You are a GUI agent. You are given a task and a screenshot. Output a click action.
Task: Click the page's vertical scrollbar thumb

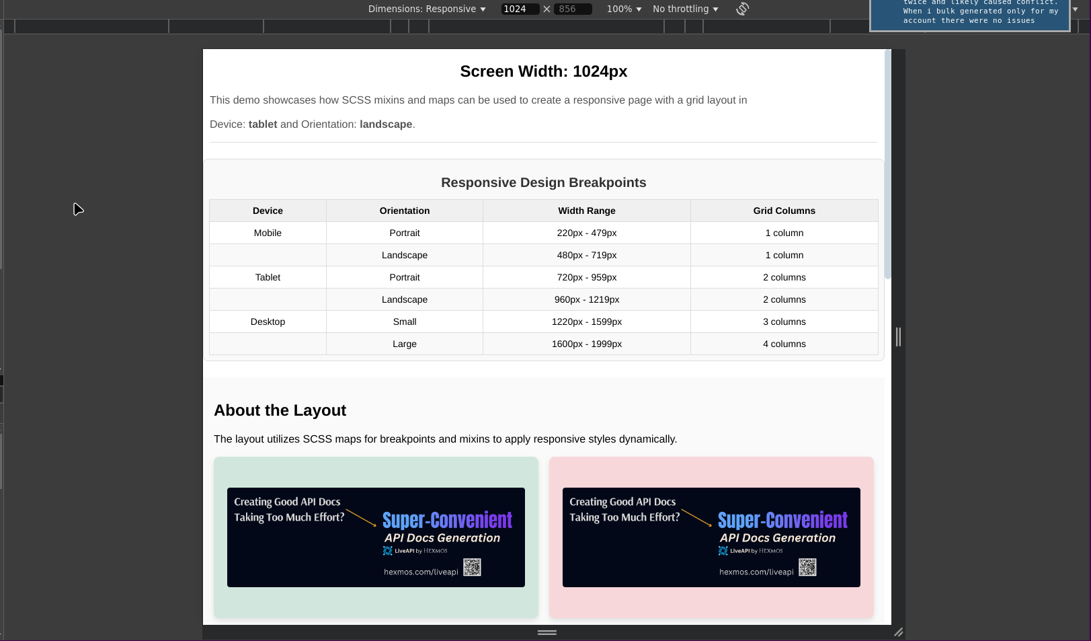(x=888, y=163)
